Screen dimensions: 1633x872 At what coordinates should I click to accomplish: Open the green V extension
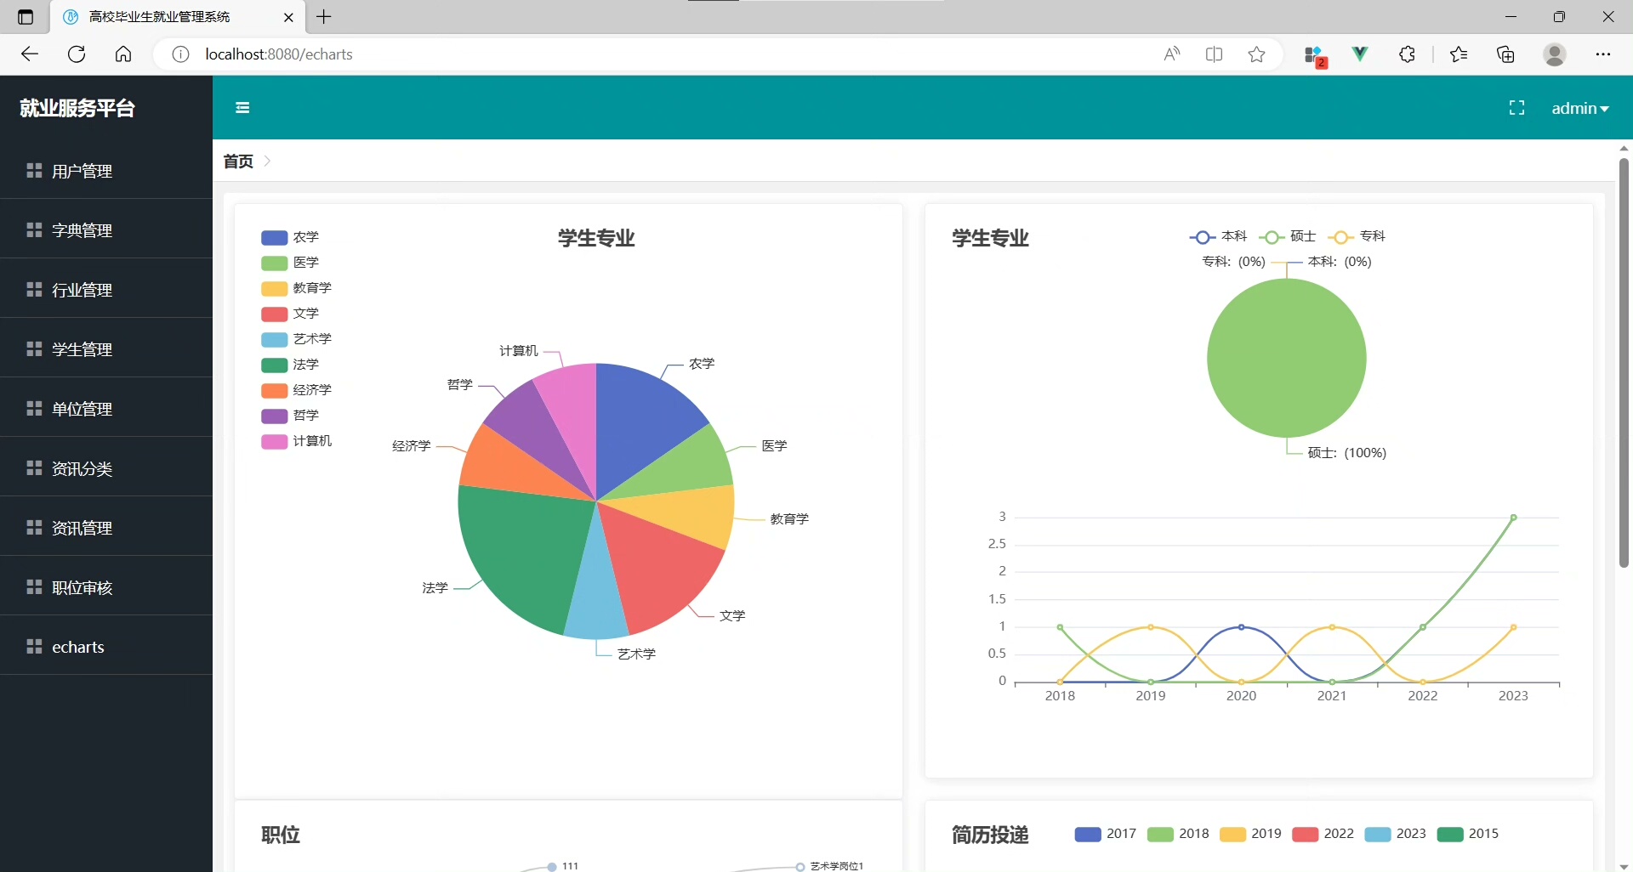[x=1360, y=54]
